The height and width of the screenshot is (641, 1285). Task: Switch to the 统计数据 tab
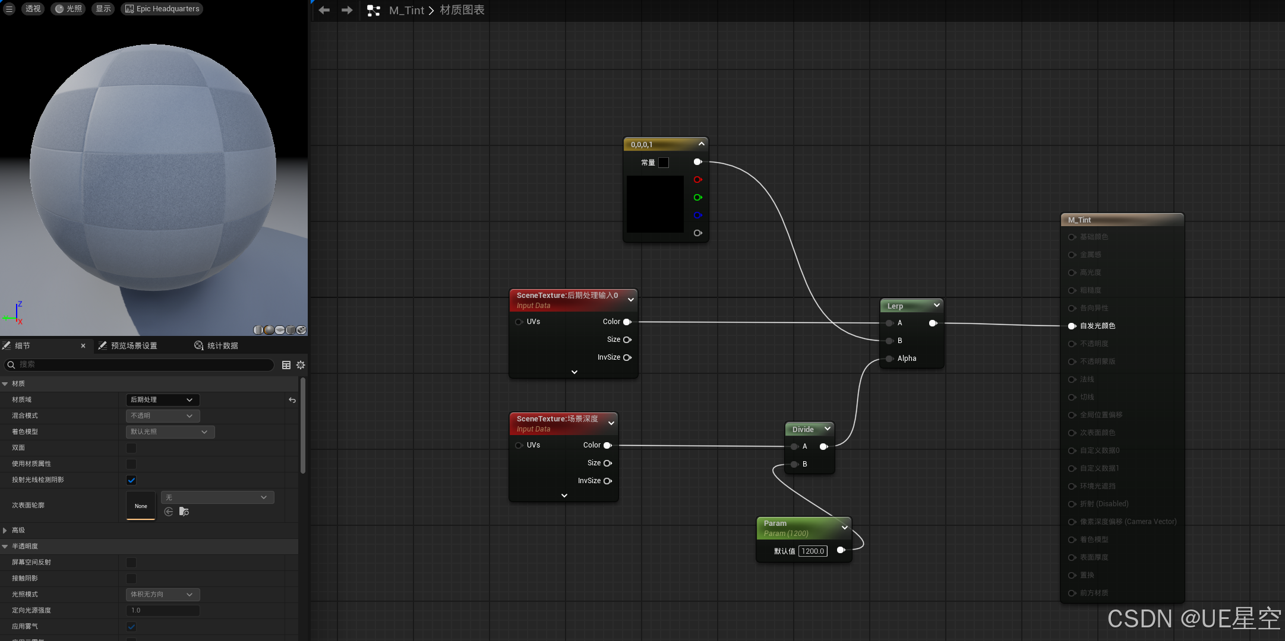(216, 345)
